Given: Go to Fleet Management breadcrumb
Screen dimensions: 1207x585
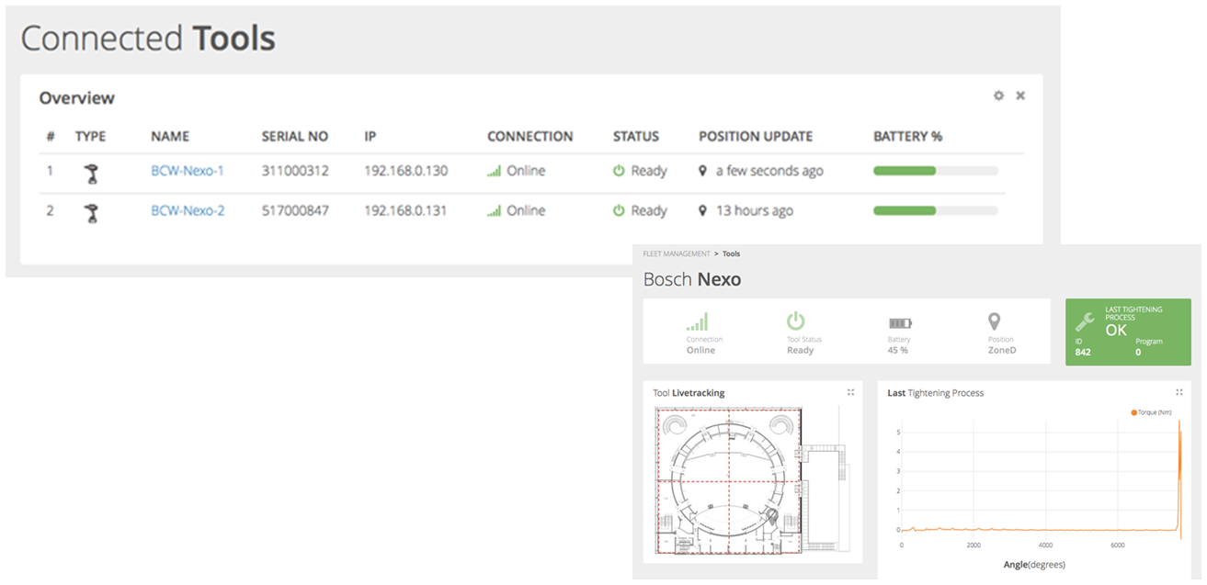Looking at the screenshot, I should point(677,253).
